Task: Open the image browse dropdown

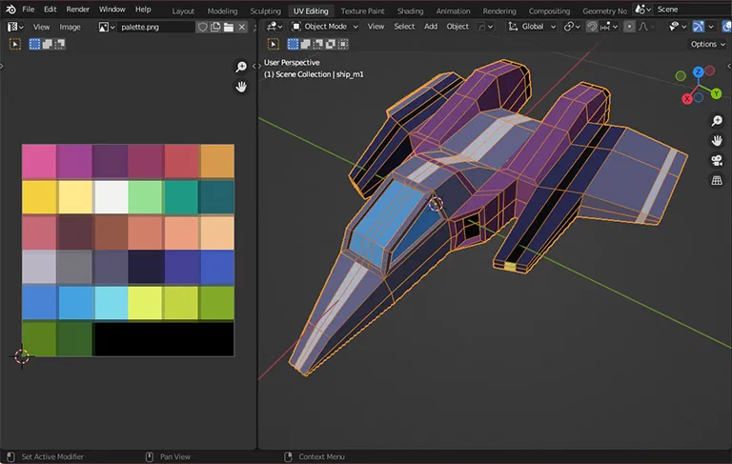Action: [x=107, y=27]
